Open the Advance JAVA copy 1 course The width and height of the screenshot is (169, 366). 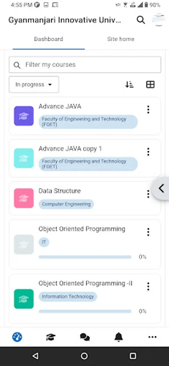point(70,149)
